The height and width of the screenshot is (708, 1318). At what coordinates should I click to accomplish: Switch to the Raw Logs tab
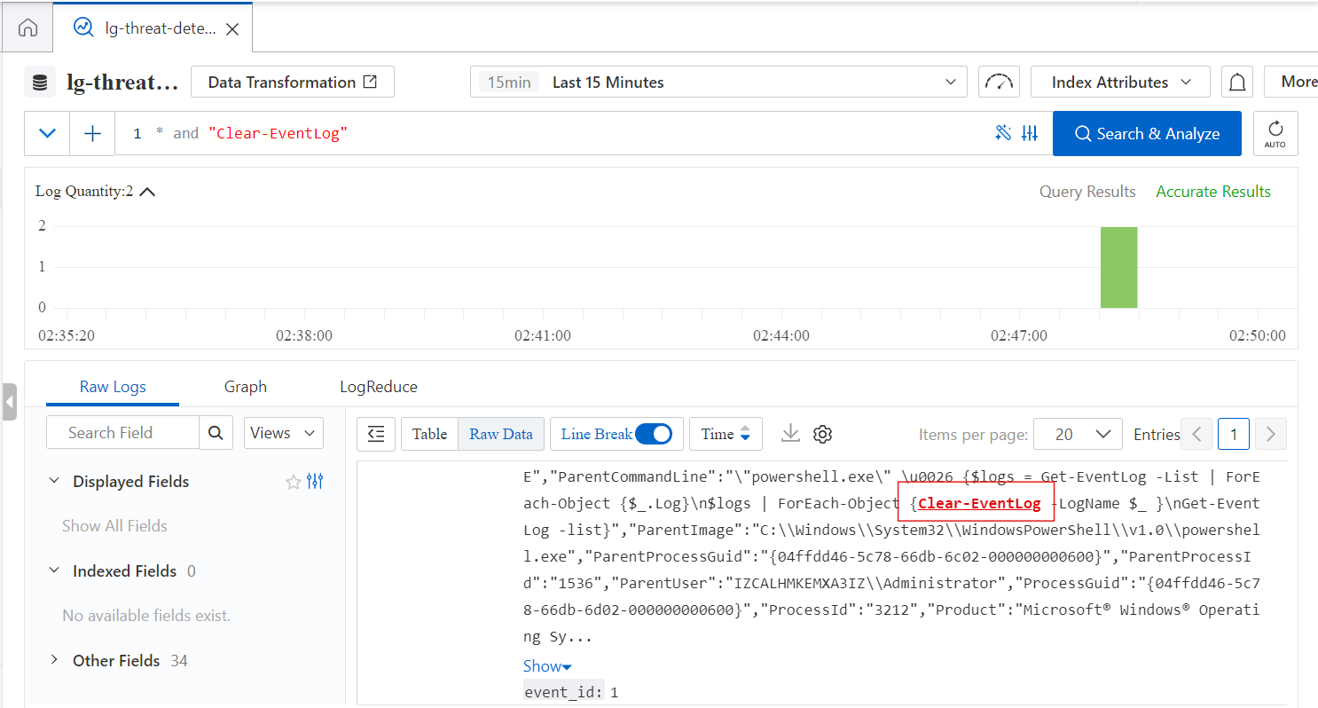tap(113, 387)
